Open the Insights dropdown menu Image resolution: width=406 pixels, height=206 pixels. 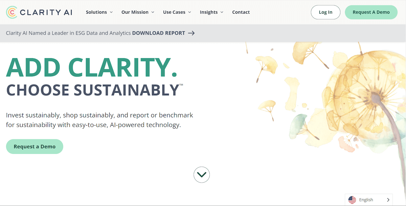click(211, 12)
